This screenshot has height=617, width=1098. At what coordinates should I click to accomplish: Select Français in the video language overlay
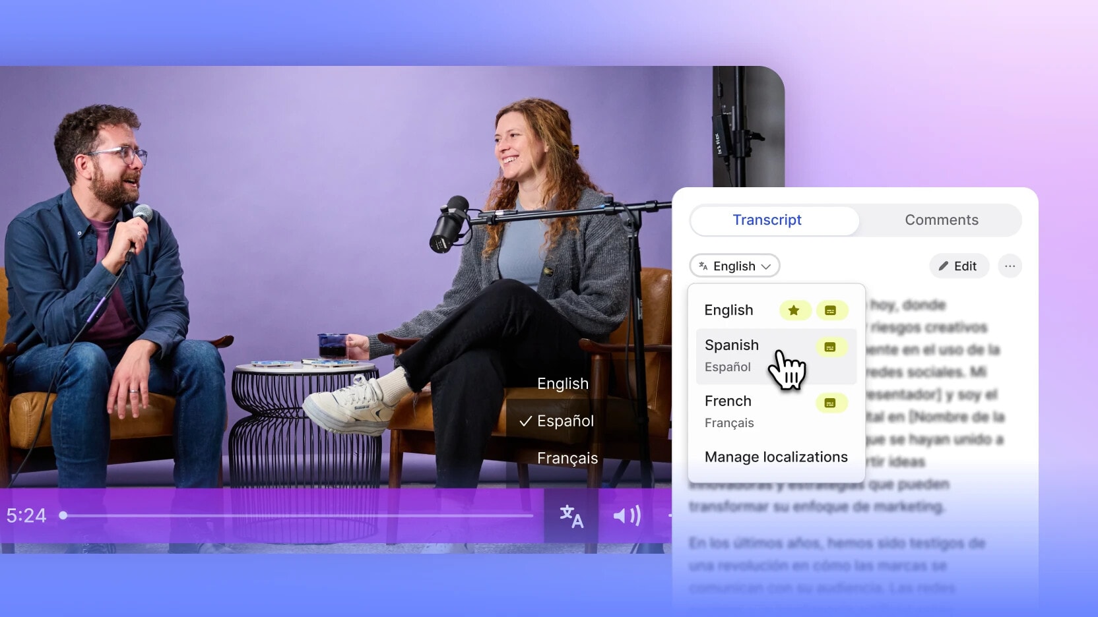coord(567,458)
